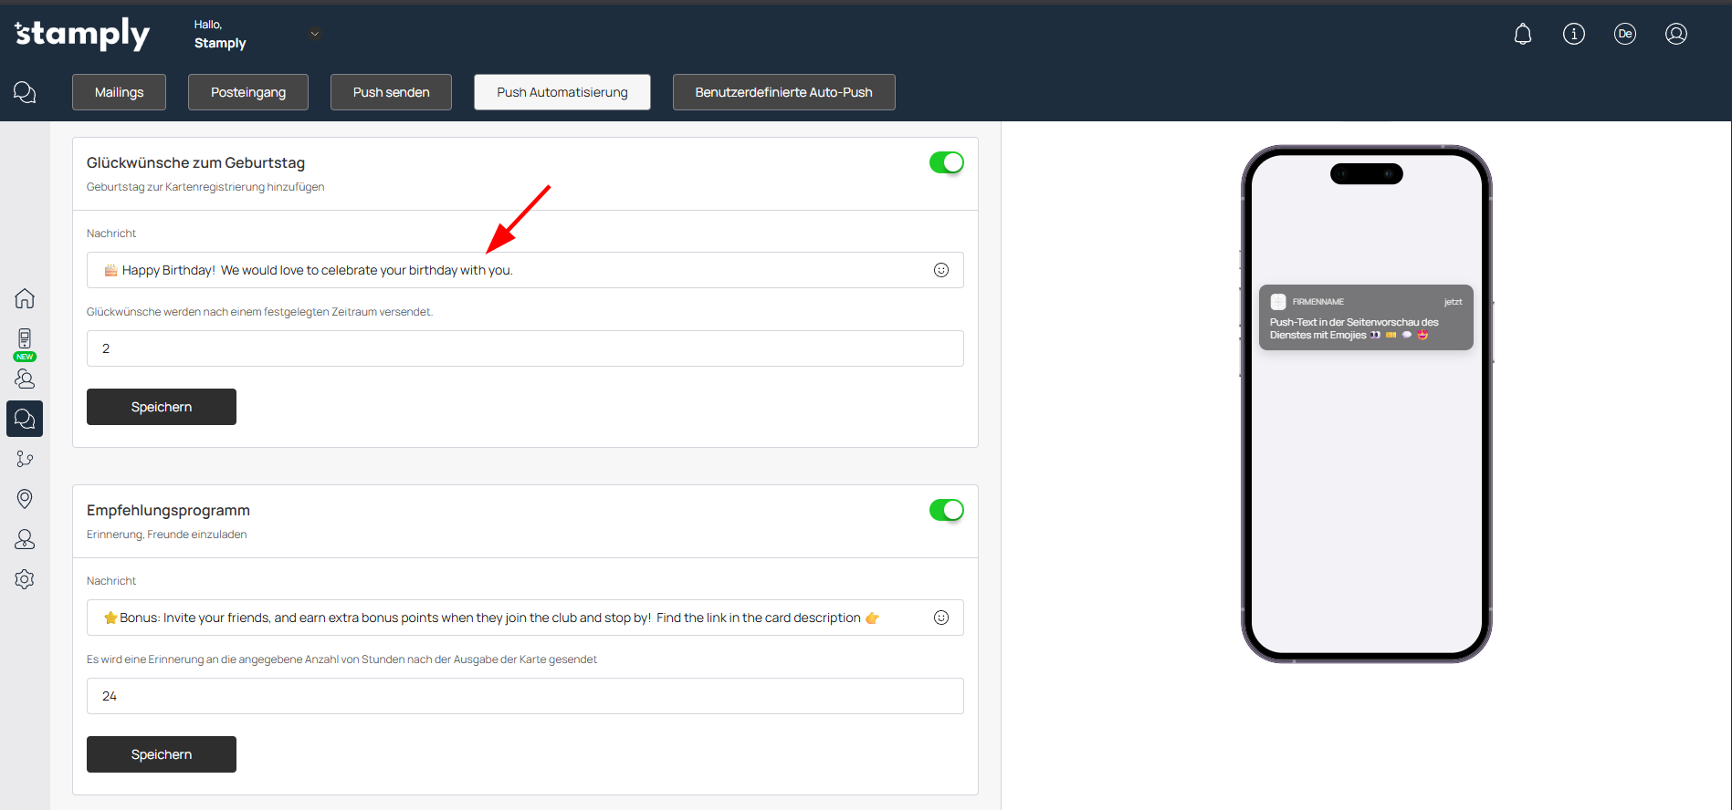This screenshot has height=810, width=1732.
Task: Switch to the Mailings tab
Action: pos(119,92)
